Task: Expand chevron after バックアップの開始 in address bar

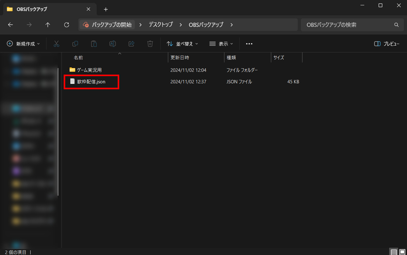Action: [x=140, y=25]
